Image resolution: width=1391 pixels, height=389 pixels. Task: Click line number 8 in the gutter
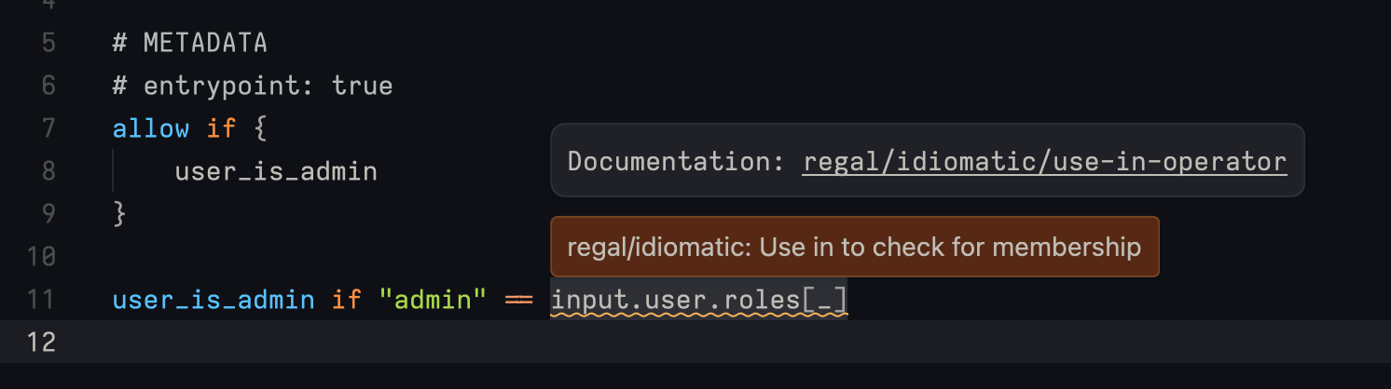coord(48,171)
